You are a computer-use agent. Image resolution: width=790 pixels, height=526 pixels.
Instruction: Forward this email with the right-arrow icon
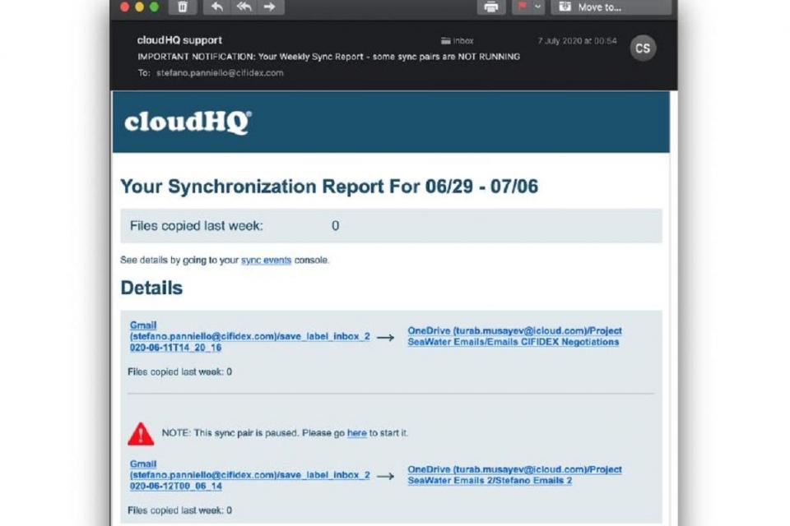(x=270, y=7)
